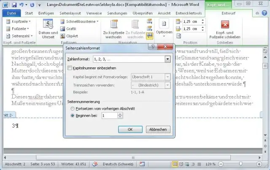270x170 pixels.
Task: Go to next section header icon
Action: click(149, 28)
